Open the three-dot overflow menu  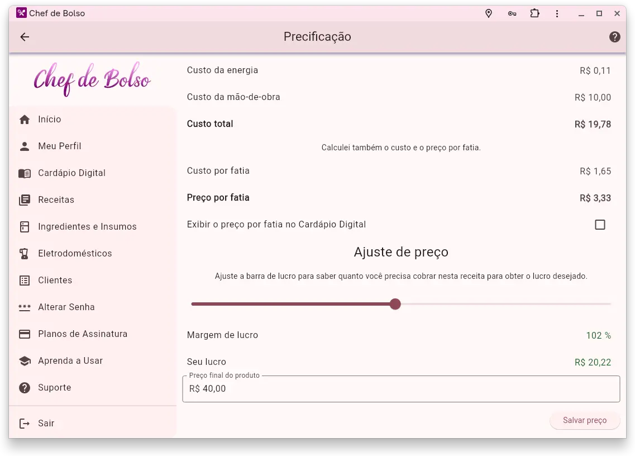click(557, 13)
